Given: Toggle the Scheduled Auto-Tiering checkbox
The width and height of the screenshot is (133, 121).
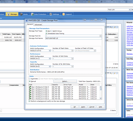Looking at the screenshot, I should tap(46, 33).
